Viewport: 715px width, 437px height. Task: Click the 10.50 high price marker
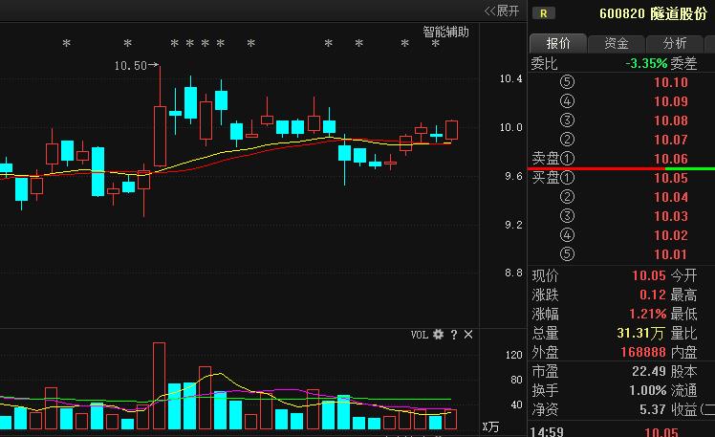click(131, 66)
